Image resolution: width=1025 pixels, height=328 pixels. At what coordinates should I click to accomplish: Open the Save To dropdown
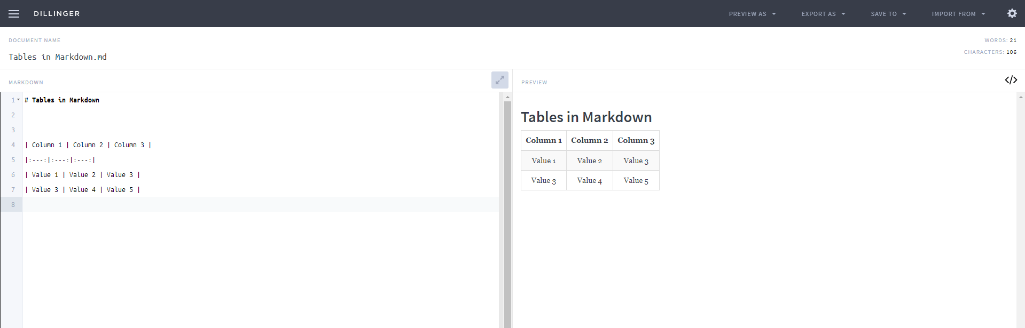coord(888,14)
